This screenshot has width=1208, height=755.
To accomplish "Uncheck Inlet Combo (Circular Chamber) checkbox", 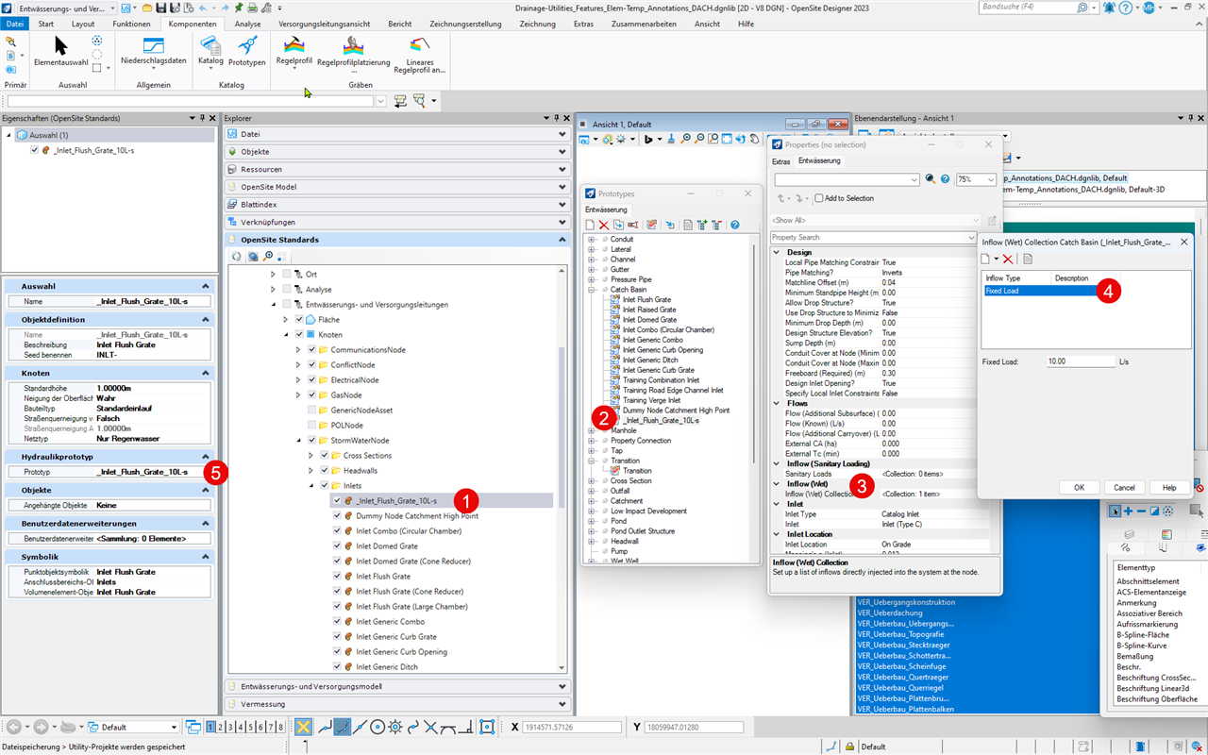I will tap(338, 530).
